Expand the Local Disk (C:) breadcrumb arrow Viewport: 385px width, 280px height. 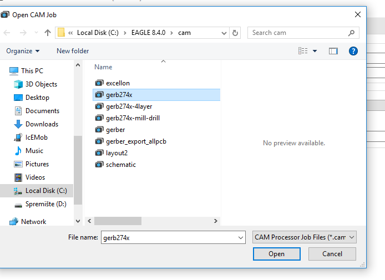(125, 33)
